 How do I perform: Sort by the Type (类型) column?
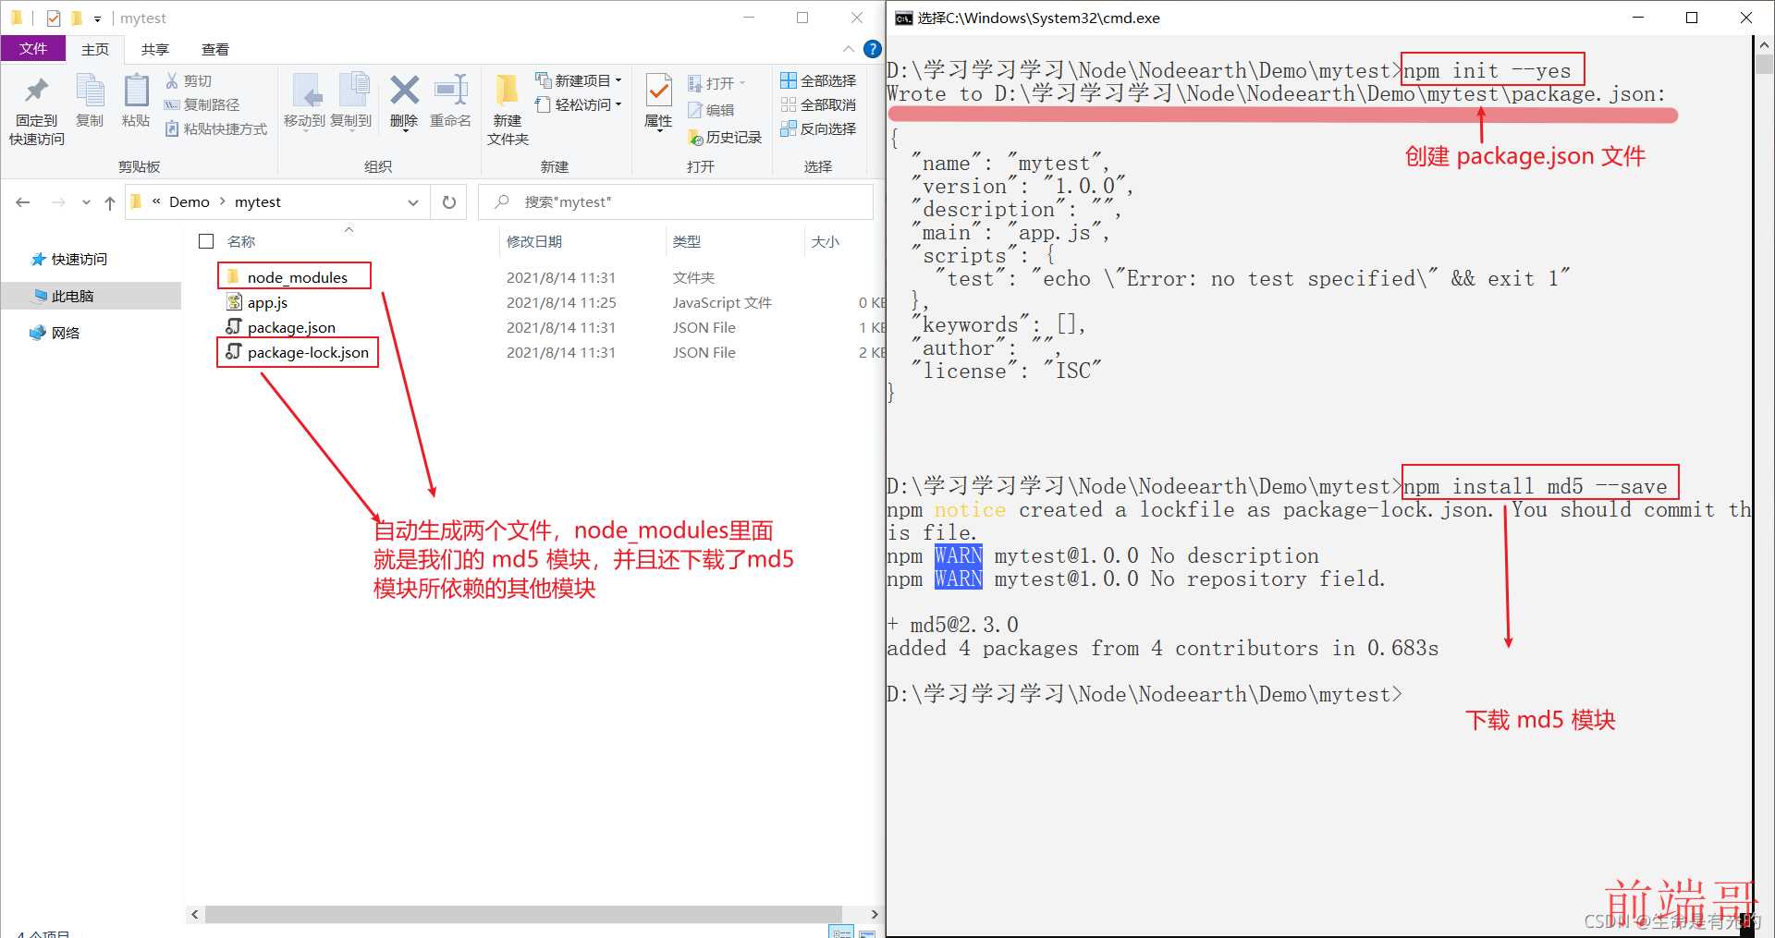tap(687, 241)
